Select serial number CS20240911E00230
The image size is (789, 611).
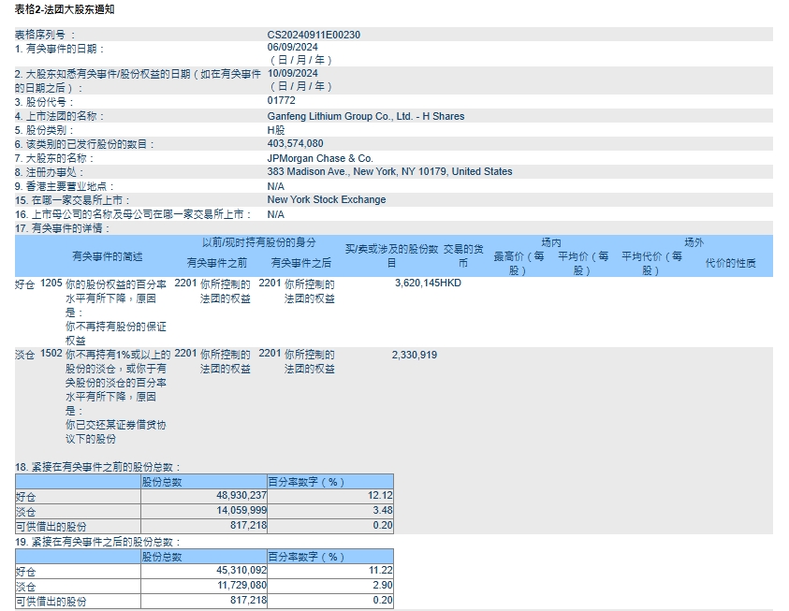pyautogui.click(x=314, y=35)
